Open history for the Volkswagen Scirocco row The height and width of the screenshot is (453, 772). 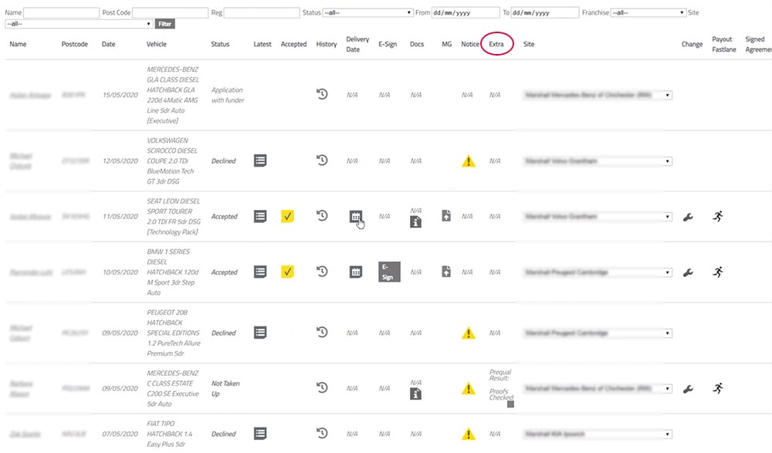tap(322, 160)
